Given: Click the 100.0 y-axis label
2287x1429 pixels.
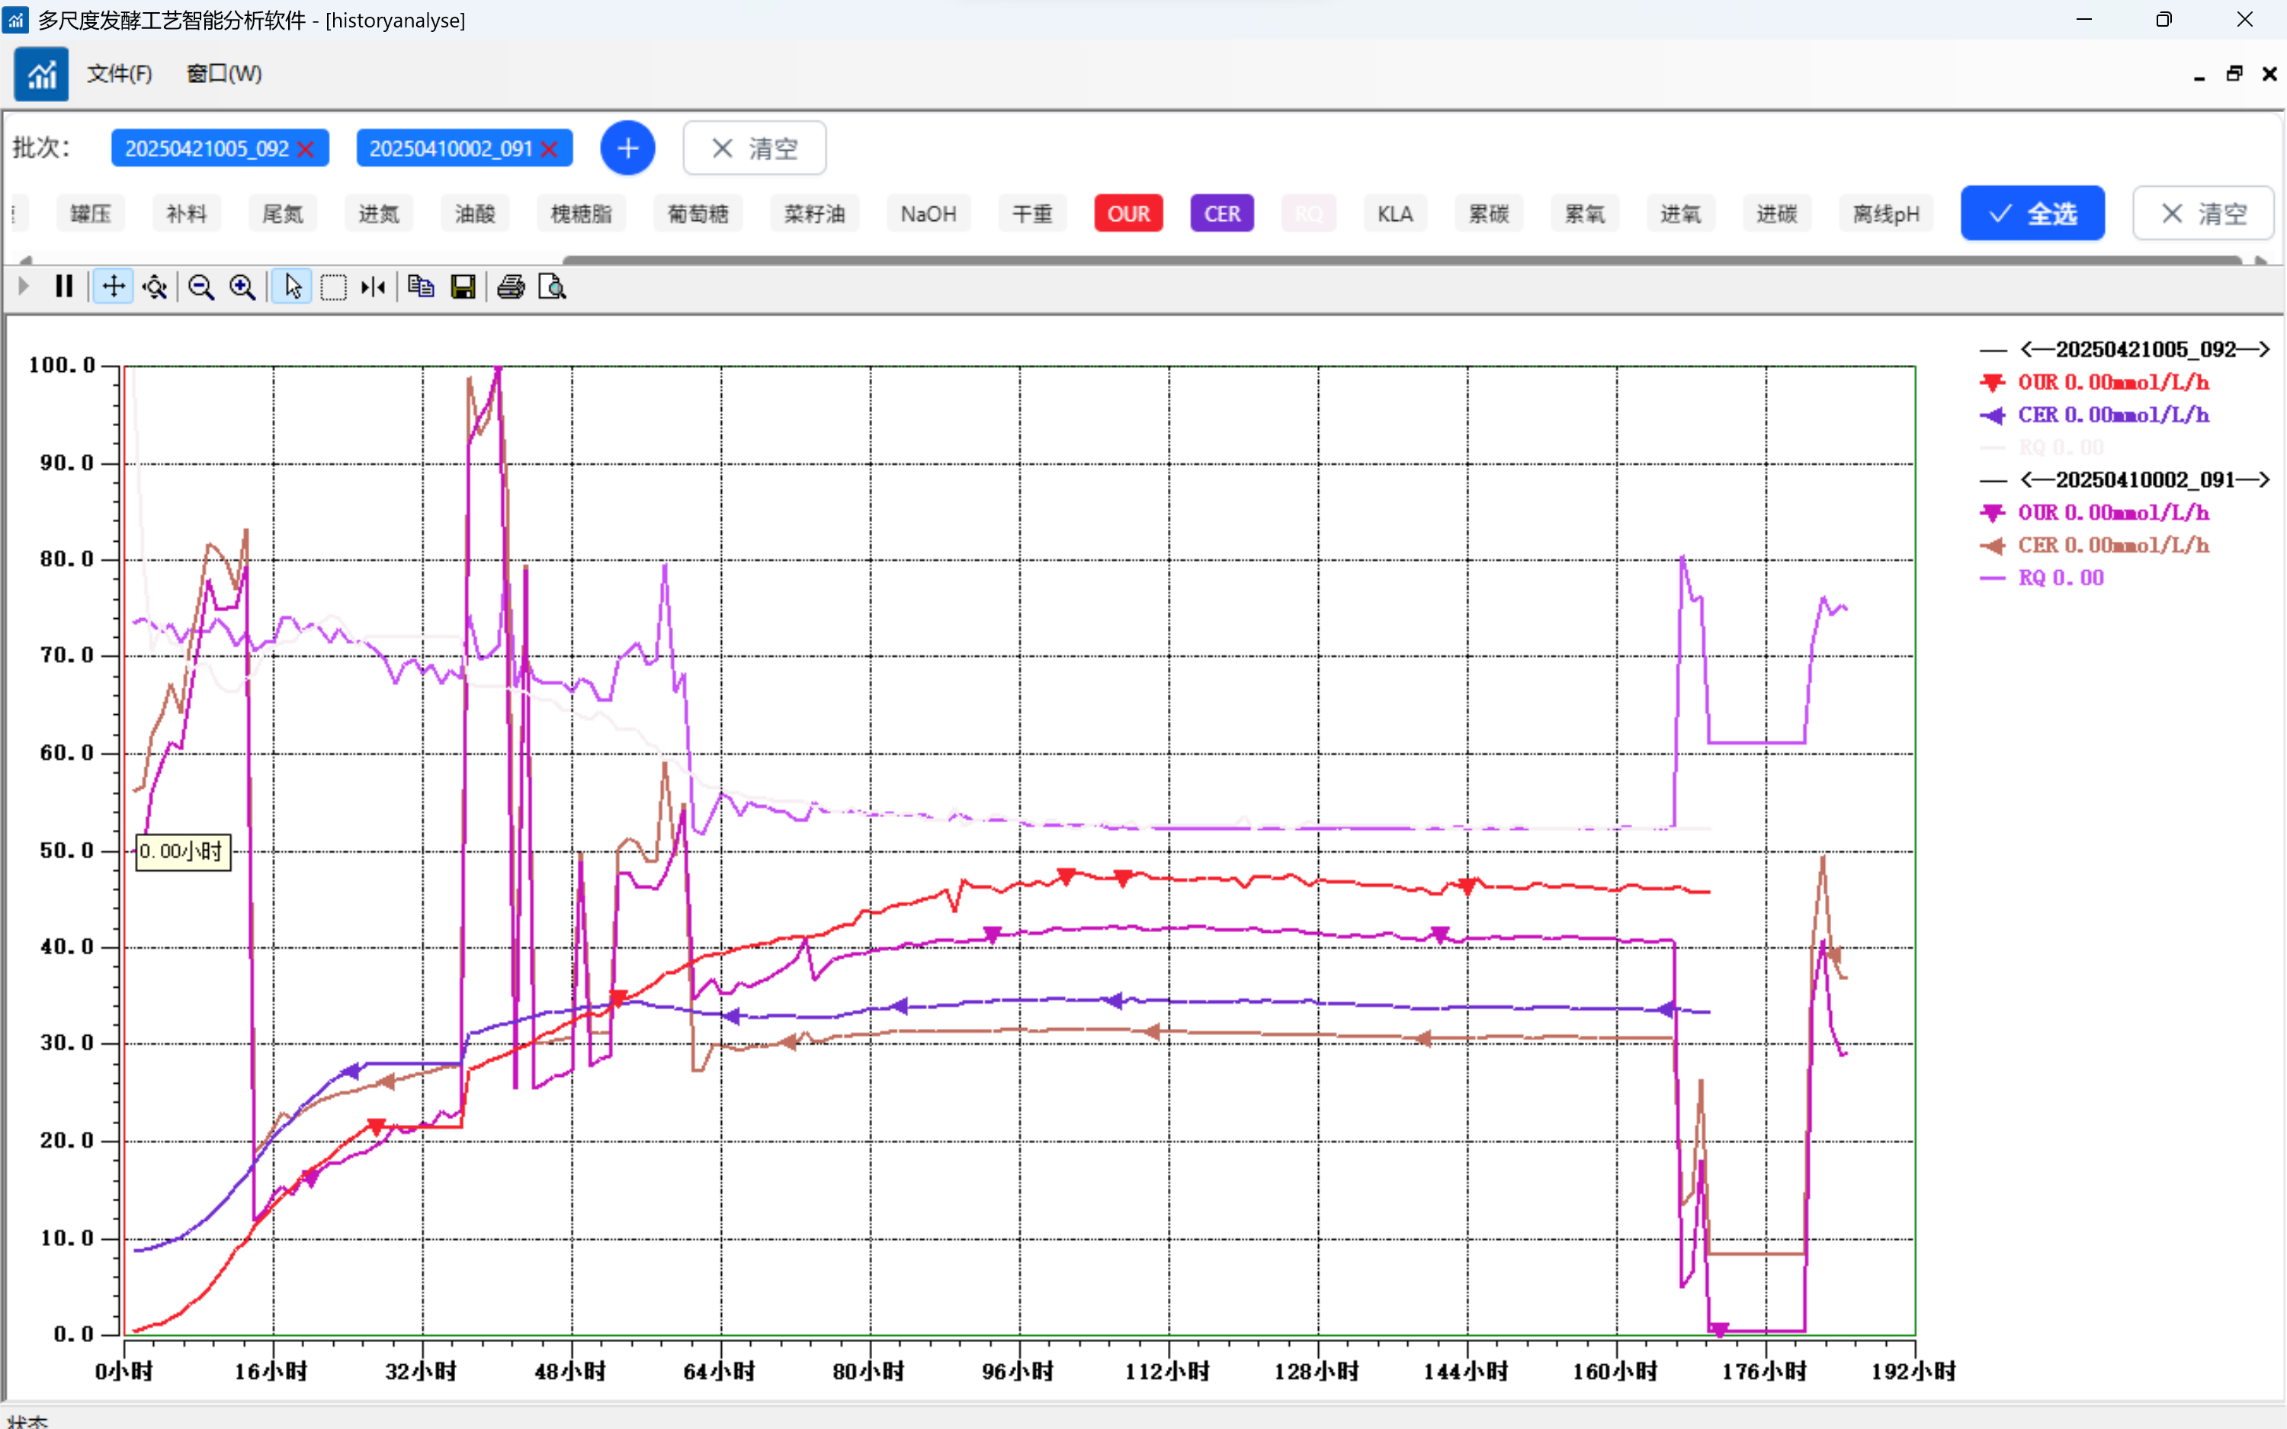Looking at the screenshot, I should point(63,365).
